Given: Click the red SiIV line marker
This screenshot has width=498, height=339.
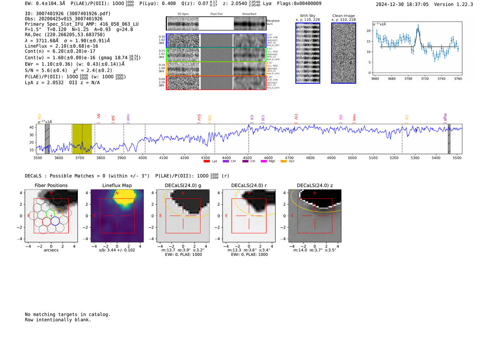Looking at the screenshot, I should click(x=199, y=118).
